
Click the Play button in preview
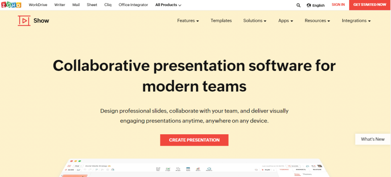point(266,170)
